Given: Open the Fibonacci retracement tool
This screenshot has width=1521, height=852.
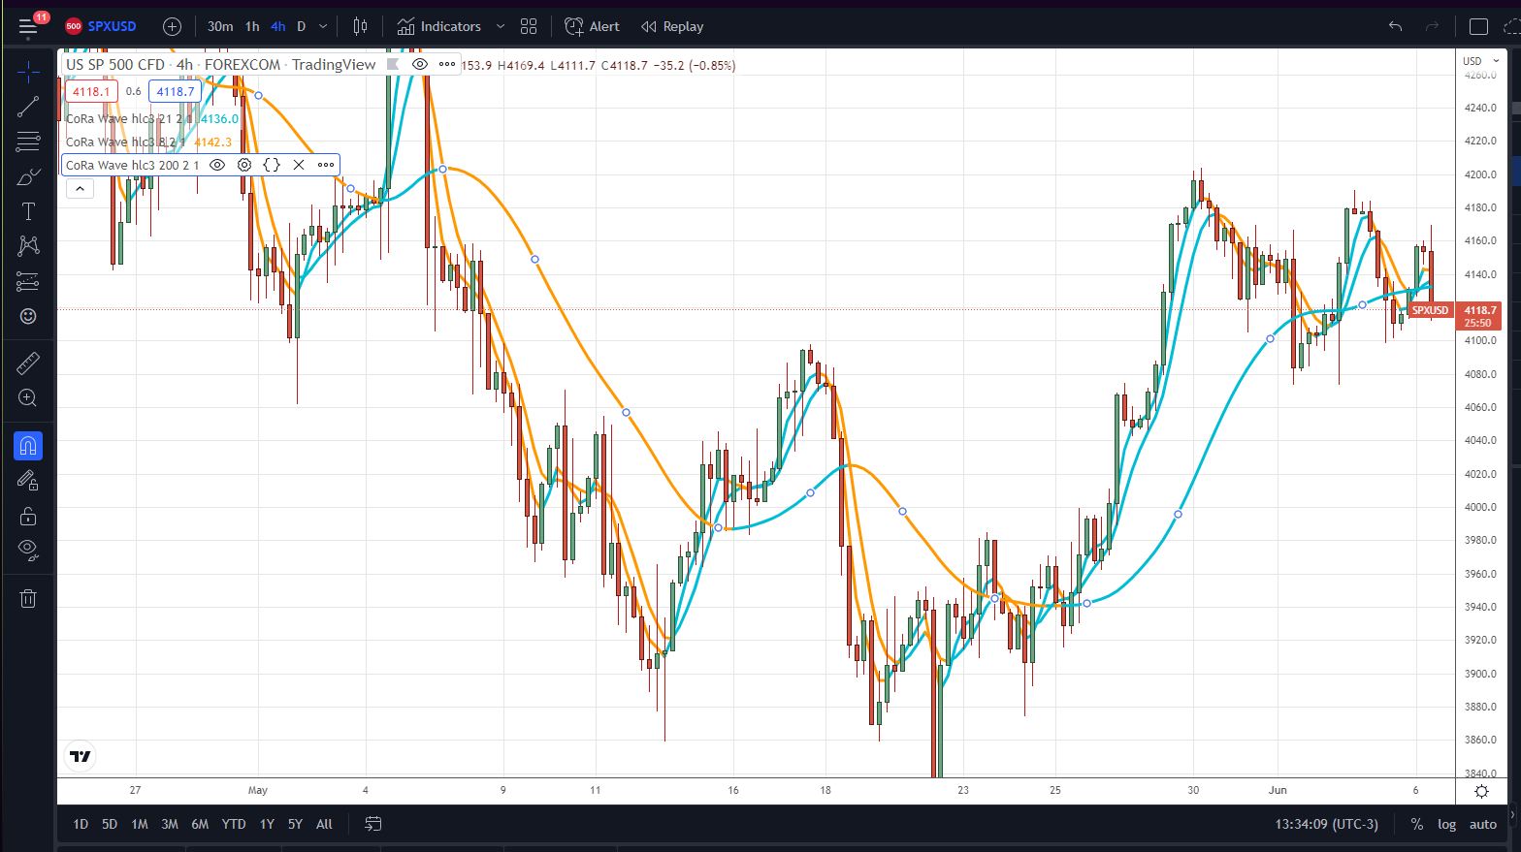Looking at the screenshot, I should click(x=28, y=142).
